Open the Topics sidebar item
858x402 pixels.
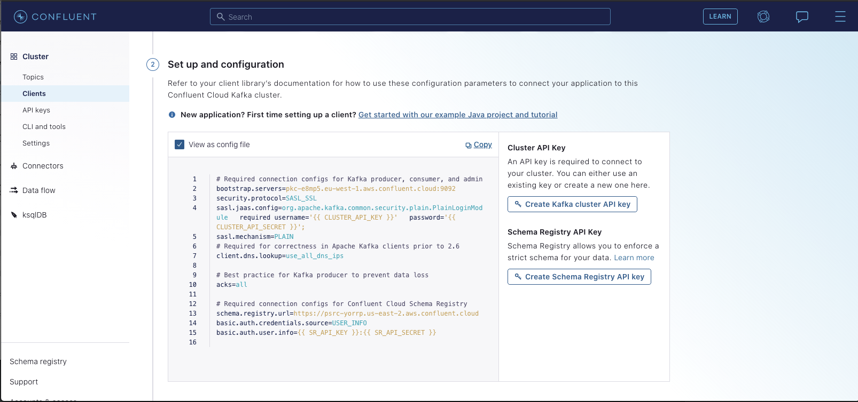click(x=33, y=77)
